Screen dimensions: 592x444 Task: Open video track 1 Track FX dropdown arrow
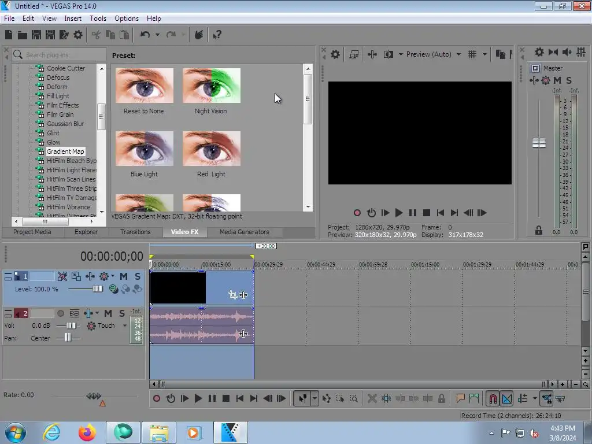pyautogui.click(x=113, y=276)
